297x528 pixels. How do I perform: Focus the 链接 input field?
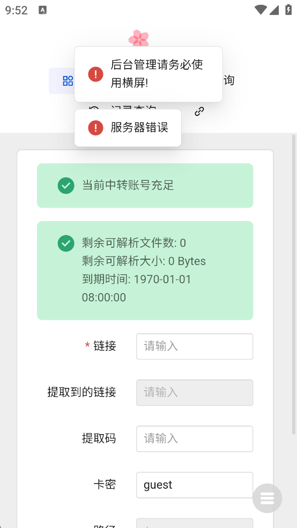click(195, 347)
